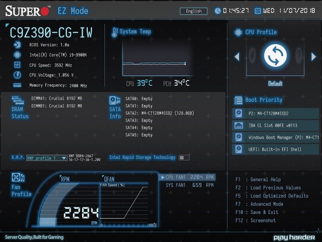
Task: Click the dimmed right CPU profile thumbnail
Action: point(299,55)
